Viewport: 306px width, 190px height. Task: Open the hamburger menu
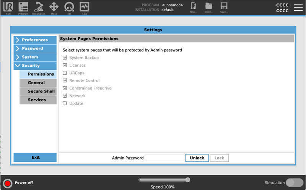(x=298, y=8)
